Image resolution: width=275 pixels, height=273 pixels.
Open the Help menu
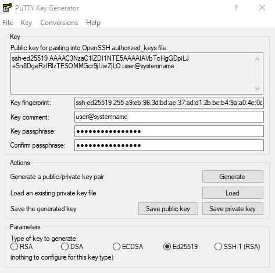tap(93, 23)
